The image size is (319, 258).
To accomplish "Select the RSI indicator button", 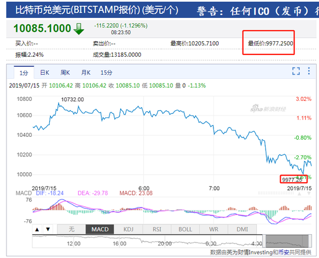I will coord(157,230).
